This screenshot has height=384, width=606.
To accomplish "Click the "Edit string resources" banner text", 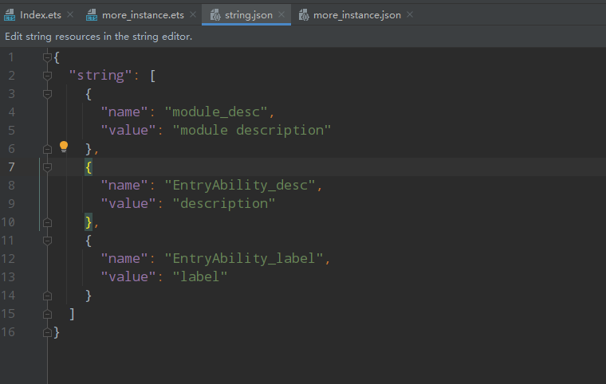I will click(x=98, y=37).
